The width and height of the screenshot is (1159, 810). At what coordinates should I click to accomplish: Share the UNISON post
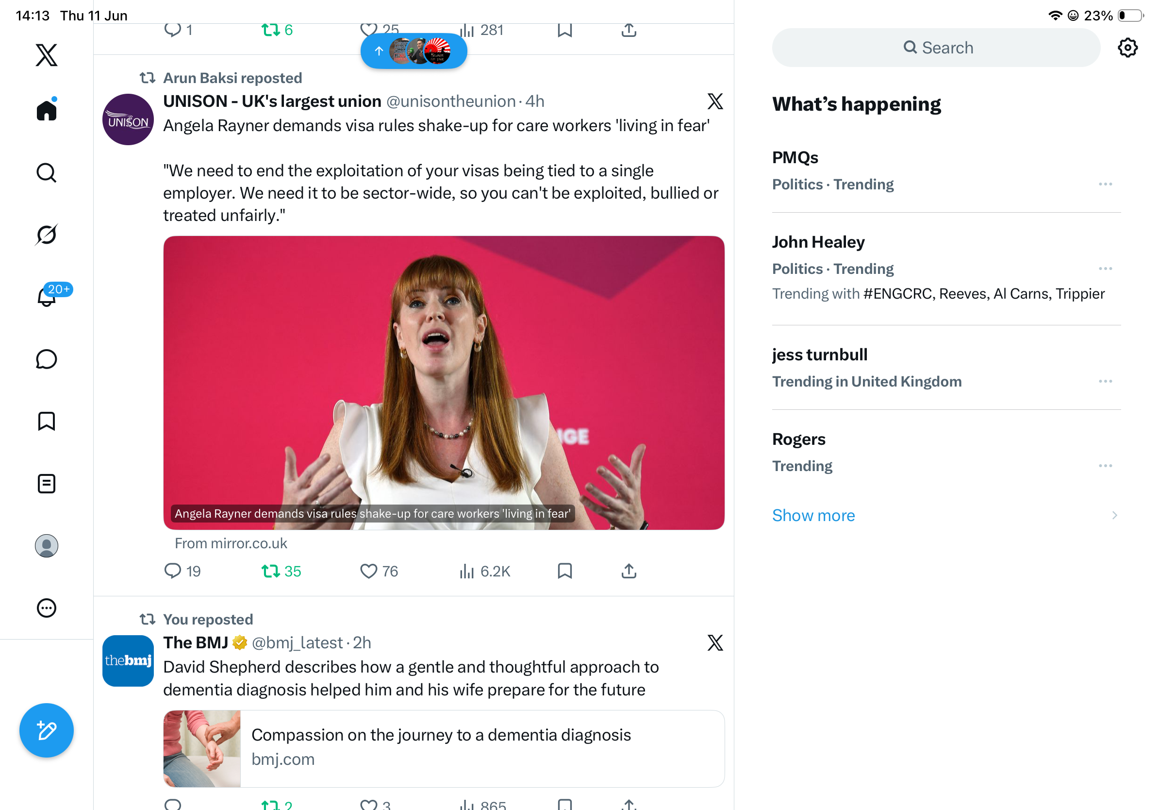(x=629, y=571)
